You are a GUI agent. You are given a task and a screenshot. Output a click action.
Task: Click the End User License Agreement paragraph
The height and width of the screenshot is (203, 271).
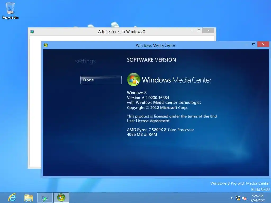pyautogui.click(x=172, y=118)
